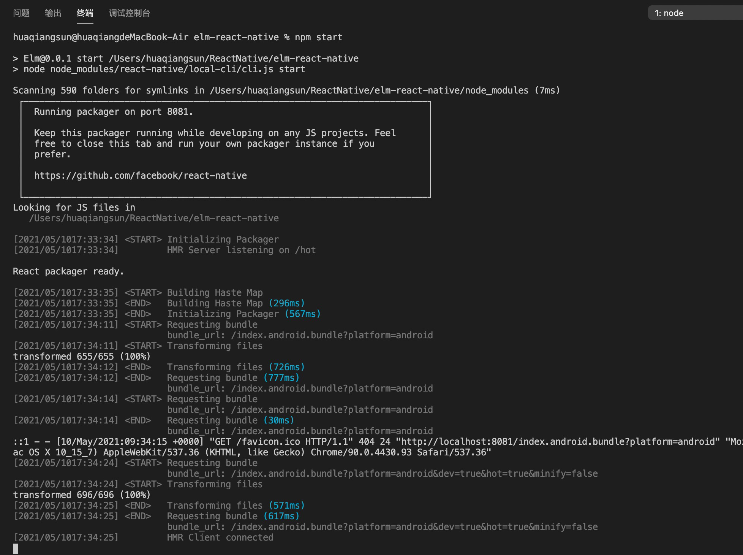Select the 终端 (Terminal) tab
The width and height of the screenshot is (743, 555).
point(85,13)
